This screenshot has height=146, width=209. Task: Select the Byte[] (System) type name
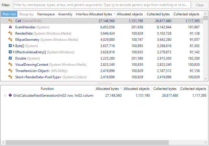(x=27, y=46)
